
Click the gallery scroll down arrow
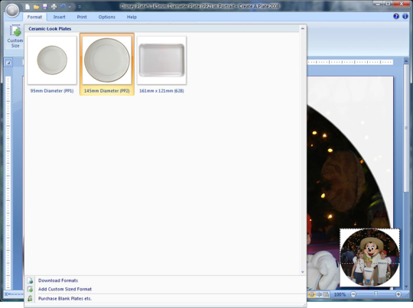(302, 272)
